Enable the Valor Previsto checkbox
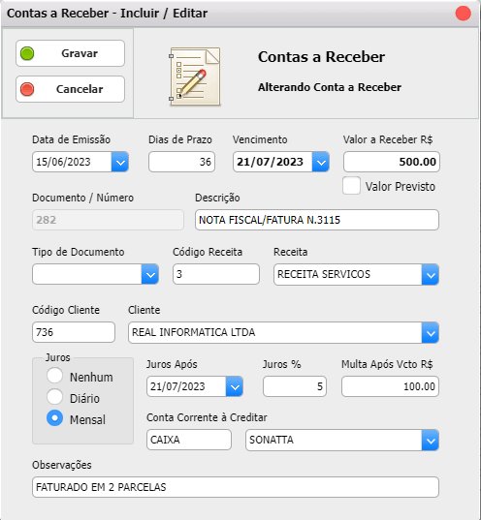Image resolution: width=481 pixels, height=520 pixels. point(351,186)
